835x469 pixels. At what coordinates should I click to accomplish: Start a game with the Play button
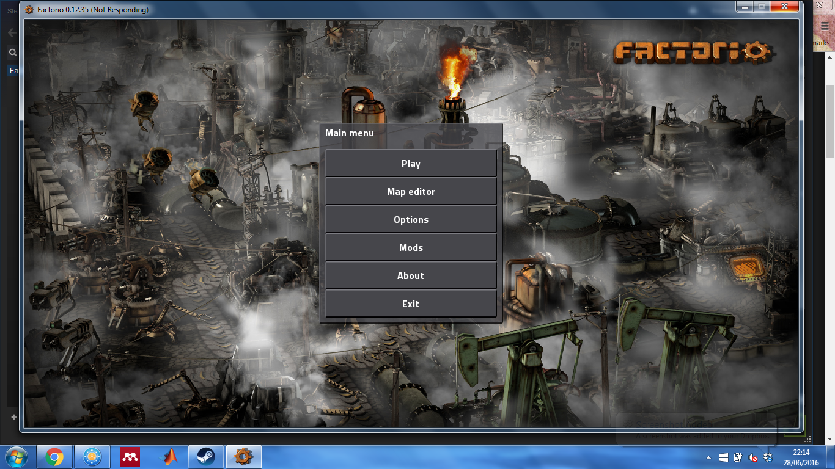pyautogui.click(x=411, y=163)
